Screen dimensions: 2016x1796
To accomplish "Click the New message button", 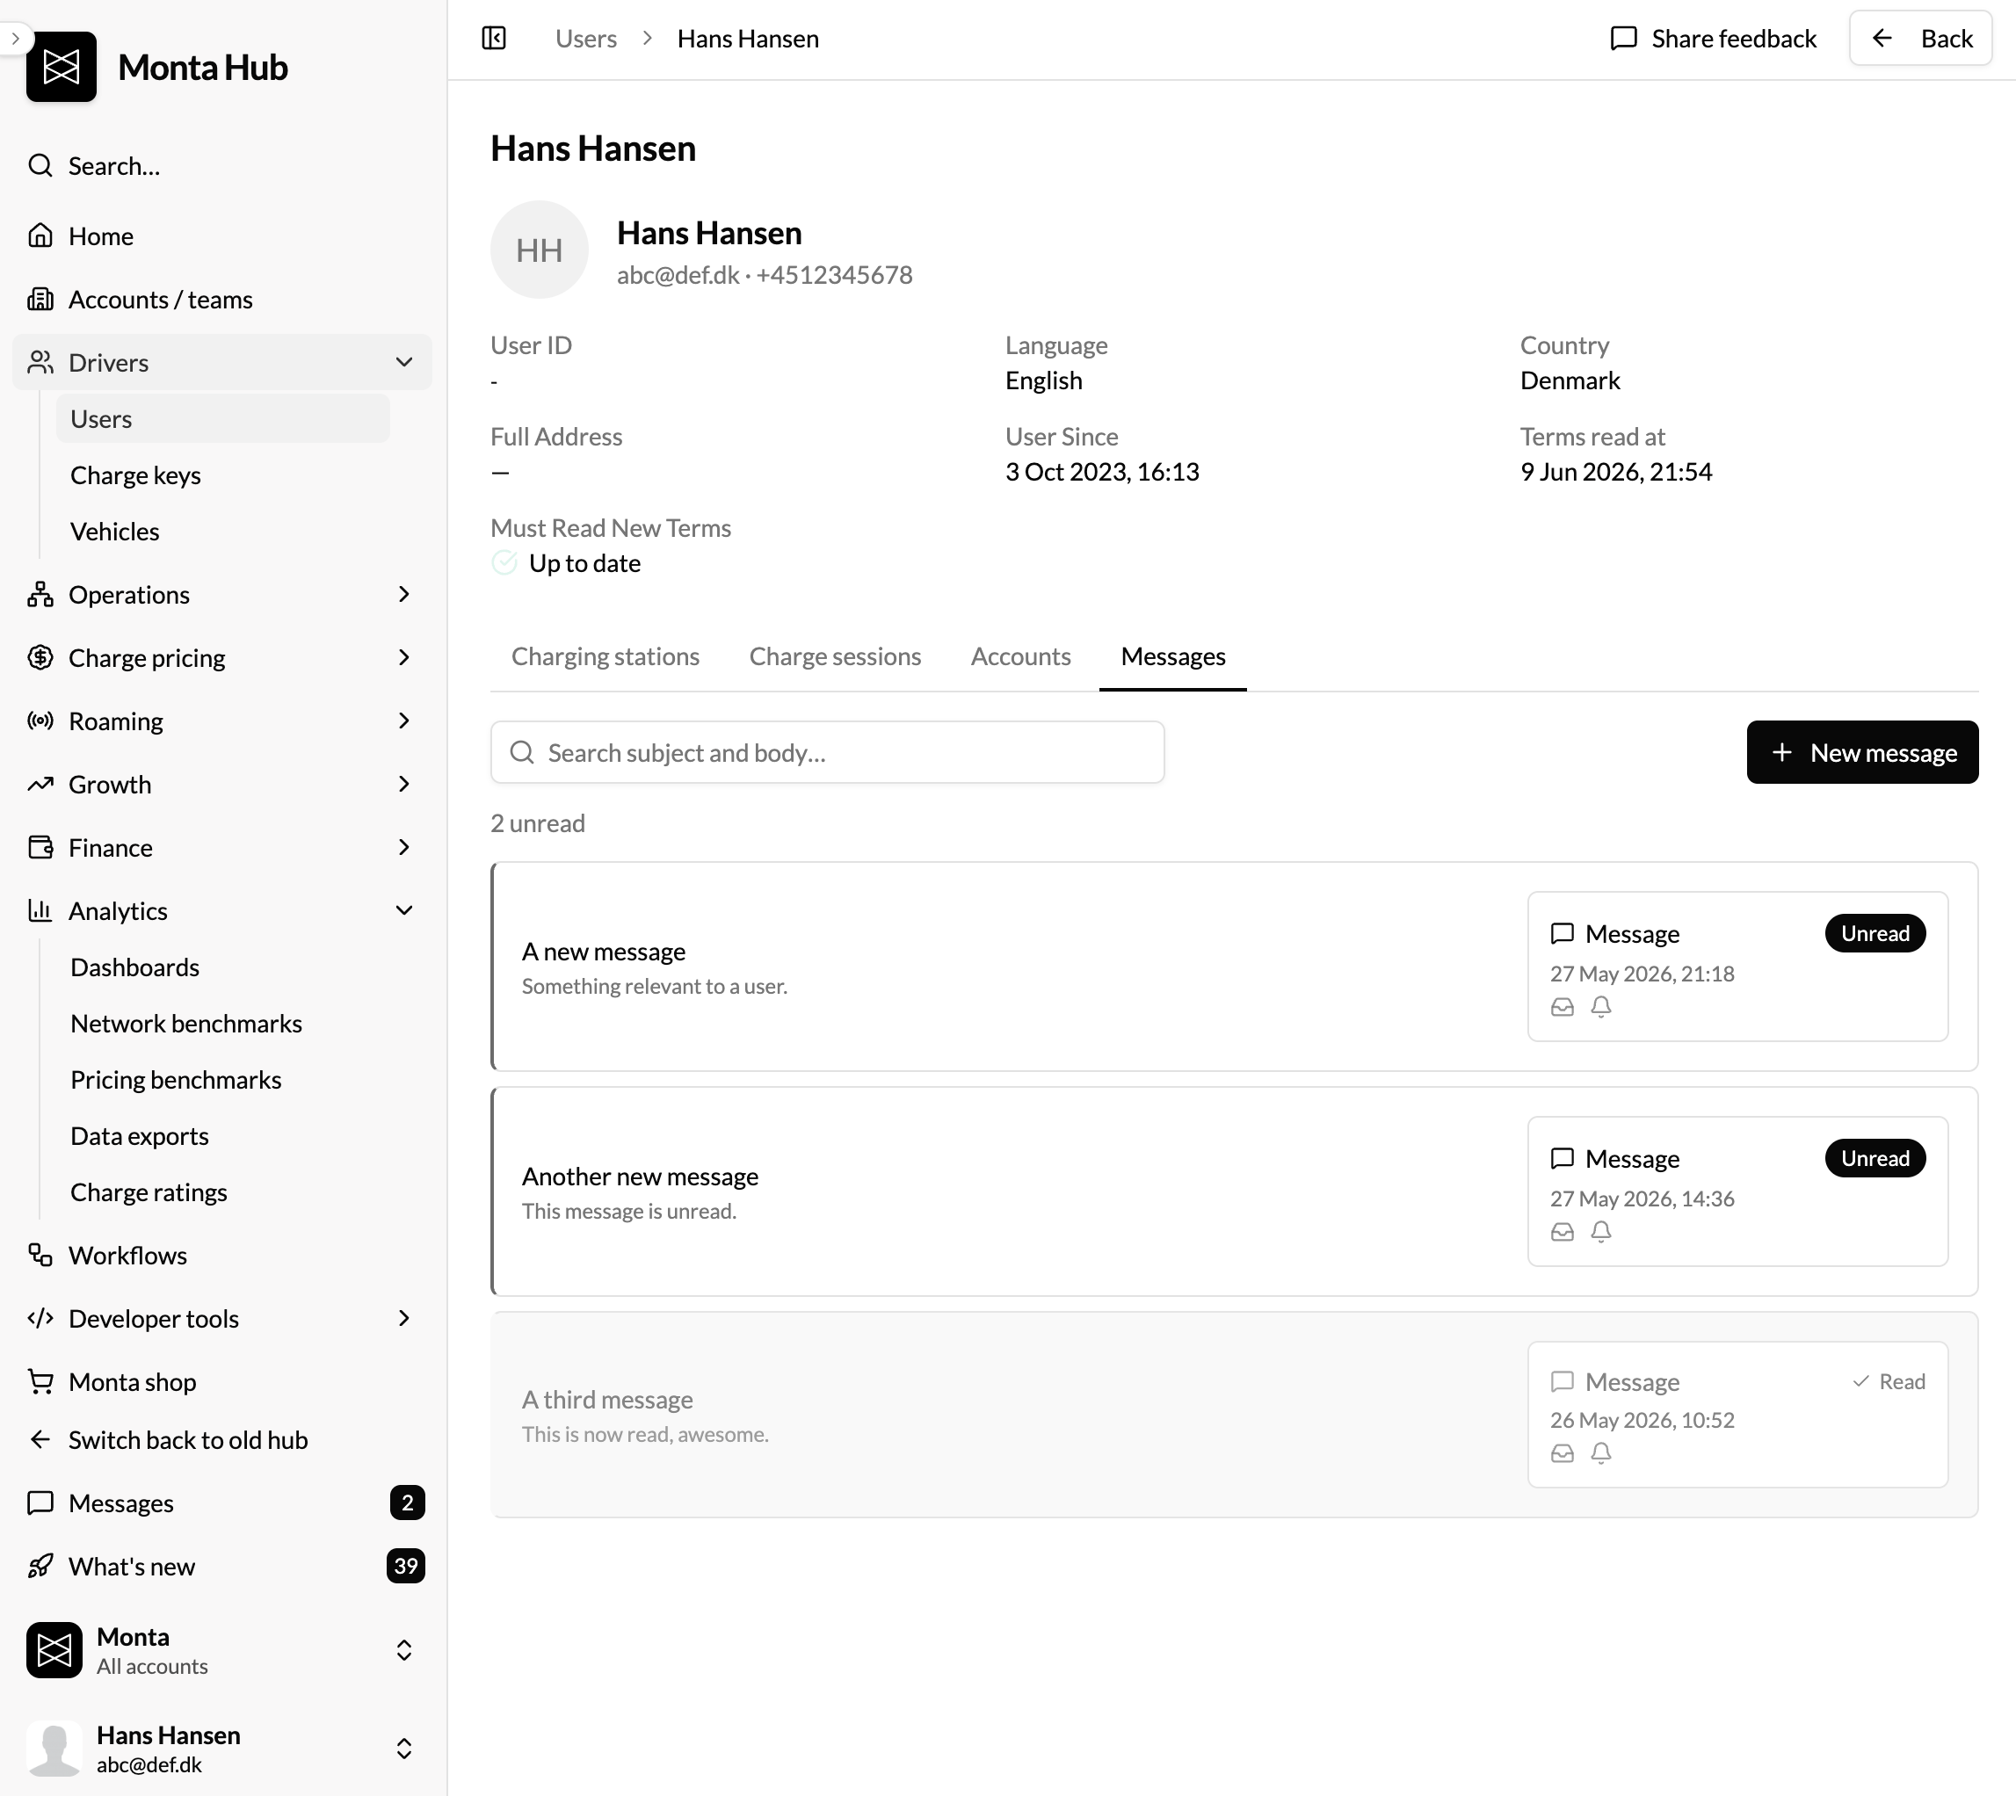I will [1862, 752].
